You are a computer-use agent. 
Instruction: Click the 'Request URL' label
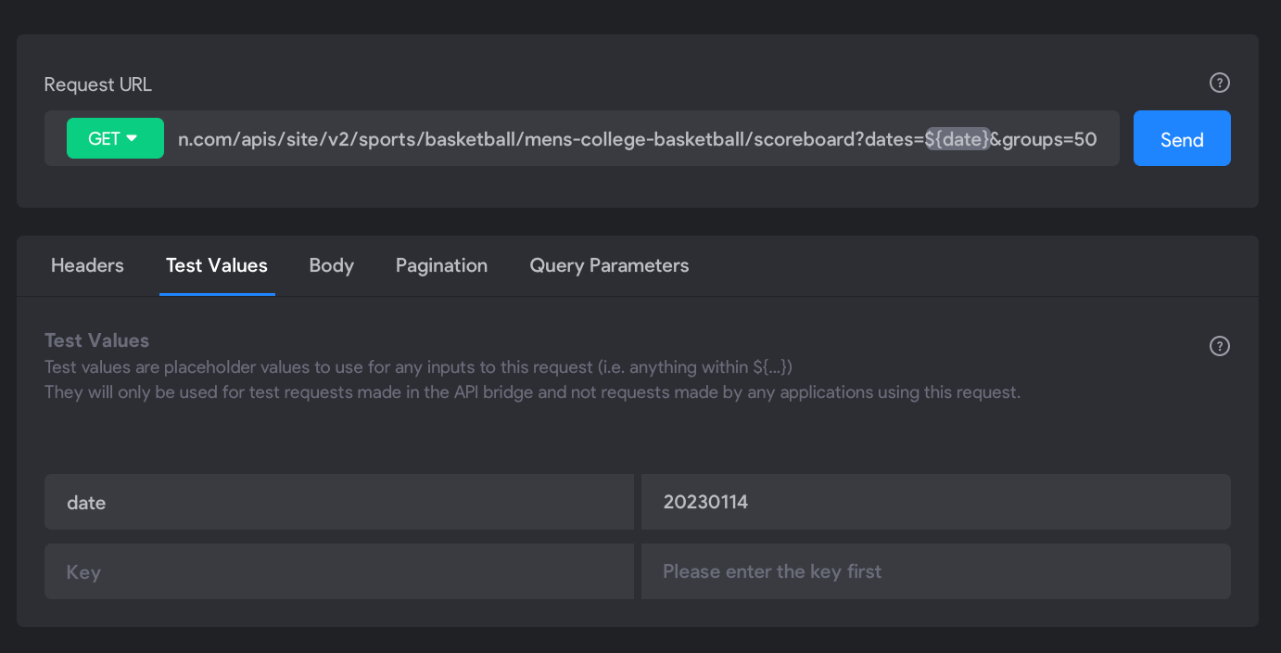[98, 84]
